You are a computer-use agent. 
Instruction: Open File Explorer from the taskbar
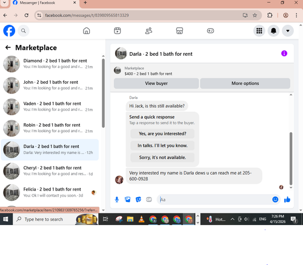coord(130,219)
